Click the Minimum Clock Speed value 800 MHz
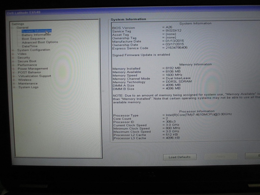260x195 pixels. (173, 128)
